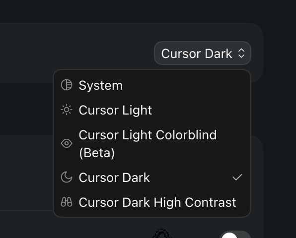Pick the Cursor Dark menu entry
296x238 pixels.
152,178
